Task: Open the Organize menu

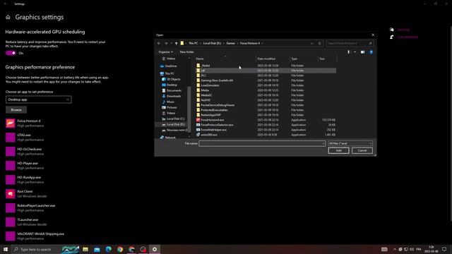Action: (165, 52)
